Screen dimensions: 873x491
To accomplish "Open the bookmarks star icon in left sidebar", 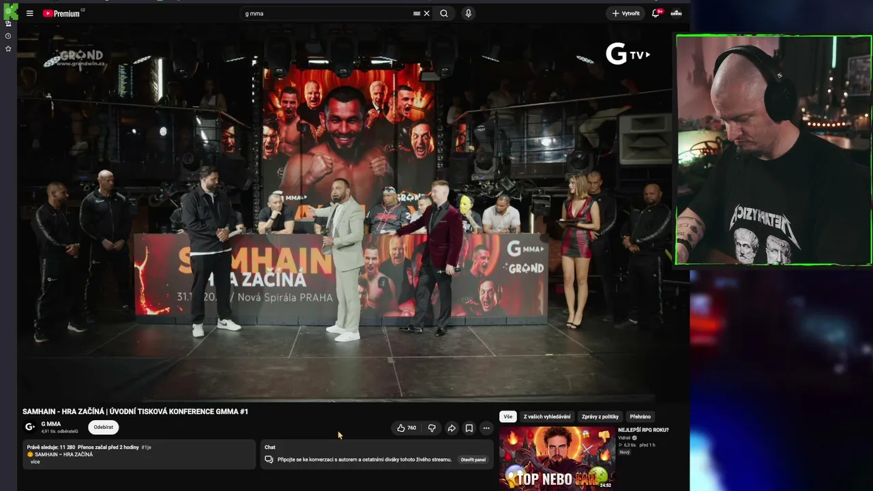I will (8, 48).
